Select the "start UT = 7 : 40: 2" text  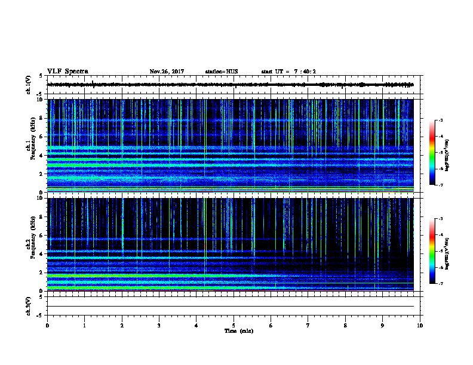[288, 72]
